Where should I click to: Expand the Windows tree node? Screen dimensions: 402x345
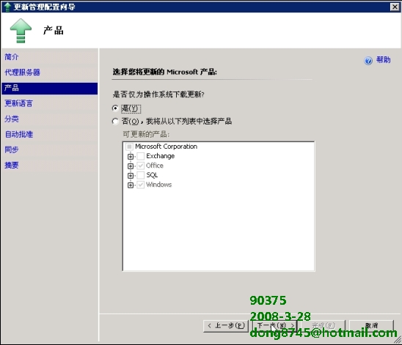(x=131, y=185)
